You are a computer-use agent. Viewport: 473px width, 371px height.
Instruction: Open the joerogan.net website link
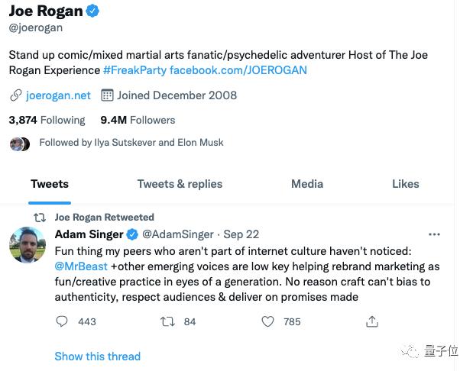point(58,95)
